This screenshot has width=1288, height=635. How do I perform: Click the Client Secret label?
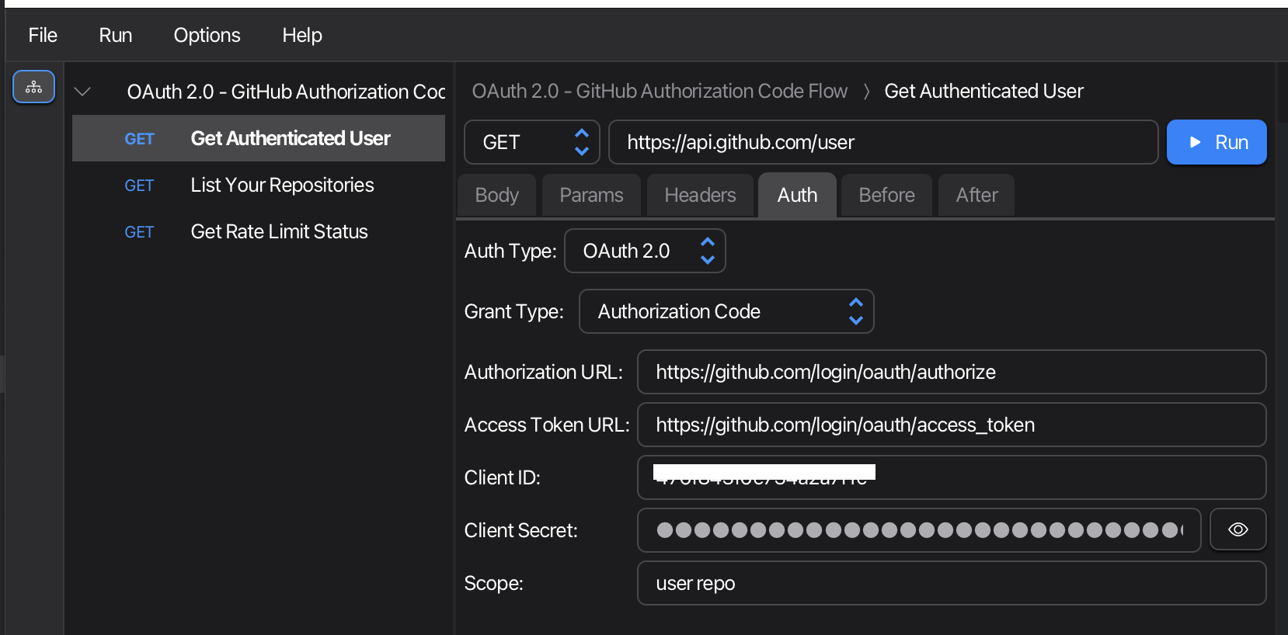pos(520,530)
